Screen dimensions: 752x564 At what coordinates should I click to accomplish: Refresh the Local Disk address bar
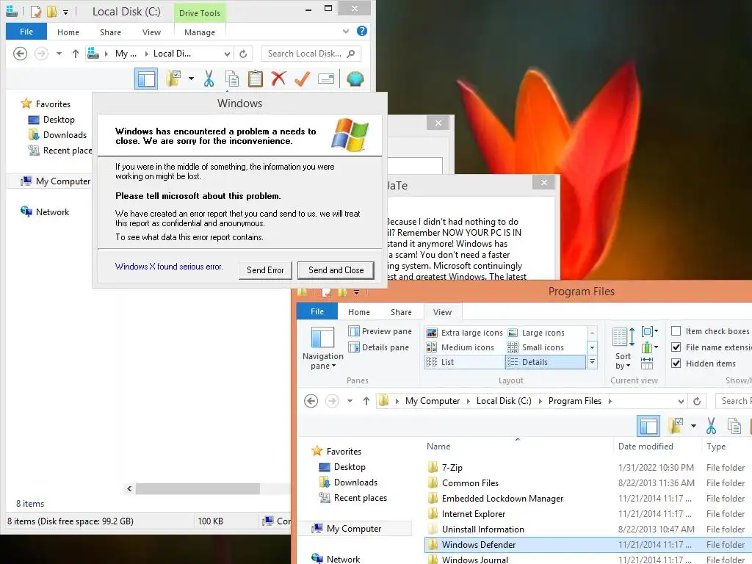click(243, 54)
